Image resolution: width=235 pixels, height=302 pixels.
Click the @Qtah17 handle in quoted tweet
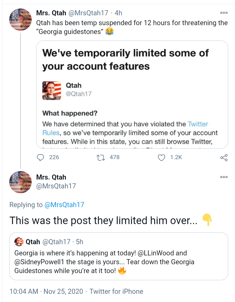click(57, 242)
